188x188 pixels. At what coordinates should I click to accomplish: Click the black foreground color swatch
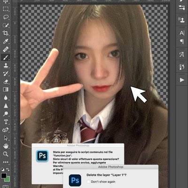4,176
